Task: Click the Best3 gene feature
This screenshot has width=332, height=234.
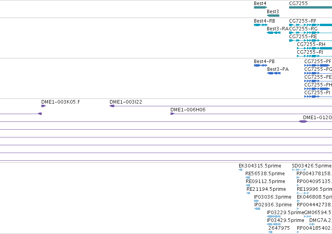Action: pyautogui.click(x=273, y=16)
